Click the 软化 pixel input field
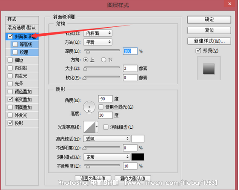This screenshot has width=239, height=190. point(130,78)
